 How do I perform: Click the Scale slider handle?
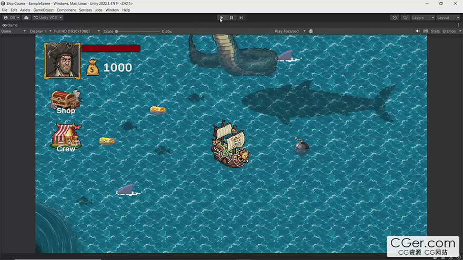117,31
